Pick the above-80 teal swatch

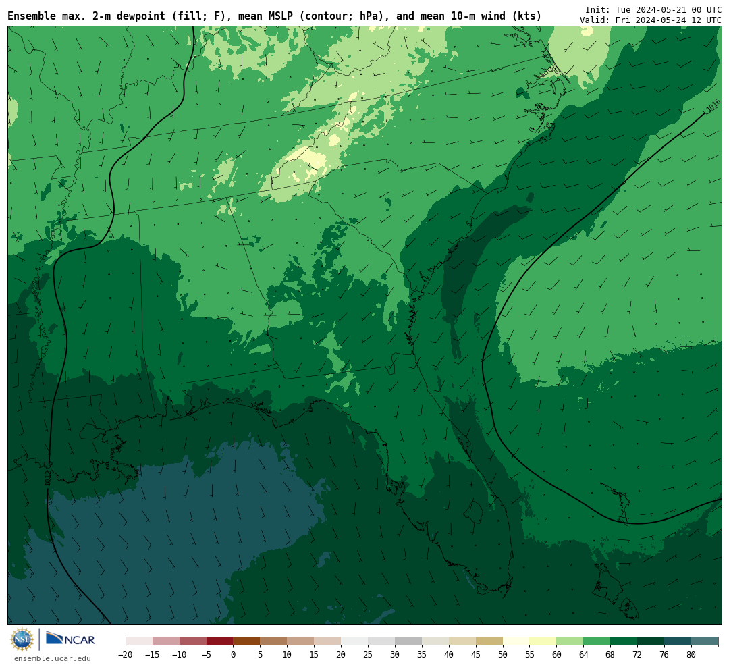tap(705, 641)
